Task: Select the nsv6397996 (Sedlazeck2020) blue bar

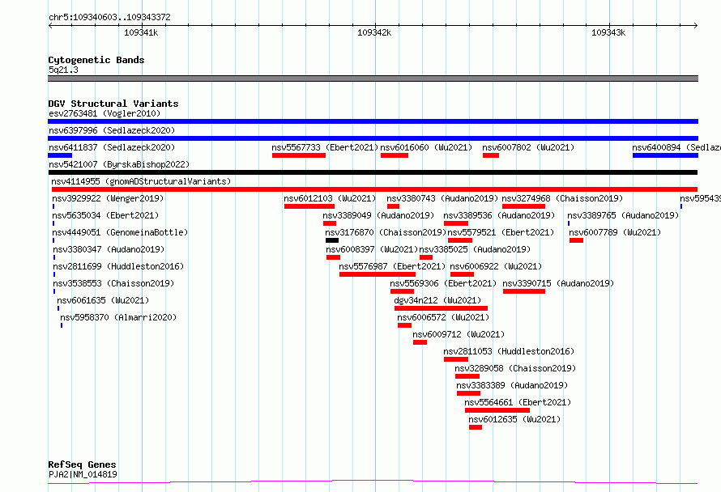Action: click(373, 138)
